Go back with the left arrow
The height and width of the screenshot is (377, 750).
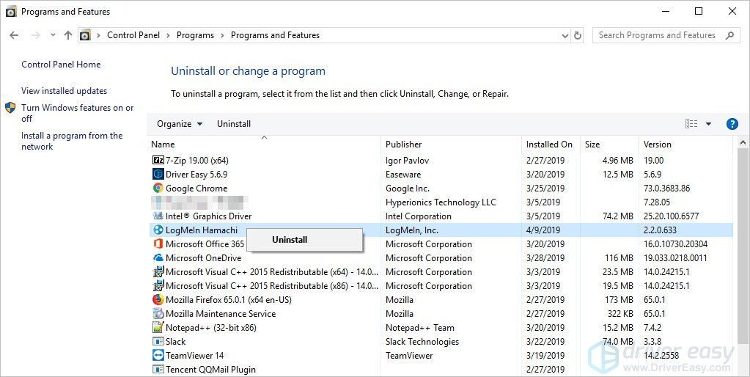pyautogui.click(x=15, y=35)
